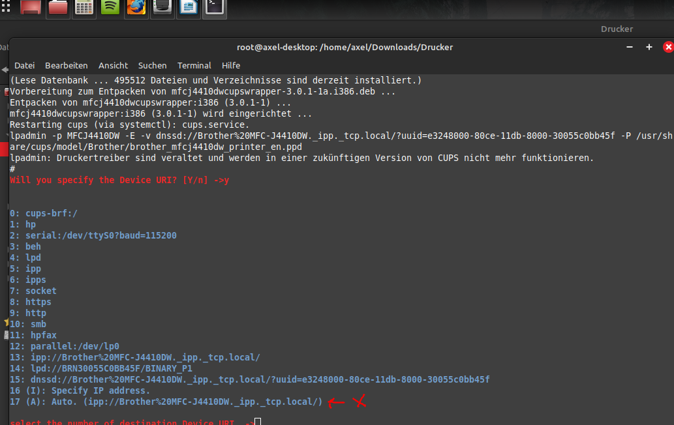
Task: Click the 'Entpacken von mfcj4410dwcupswrapper:i386' line
Action: pos(151,102)
